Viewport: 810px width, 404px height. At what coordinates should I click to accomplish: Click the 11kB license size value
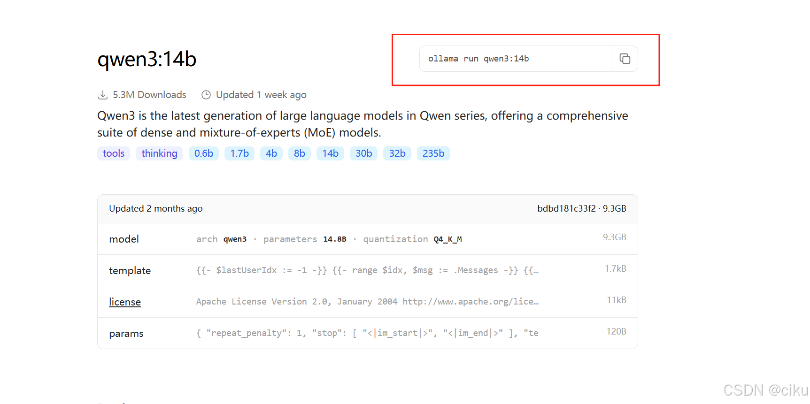[616, 300]
